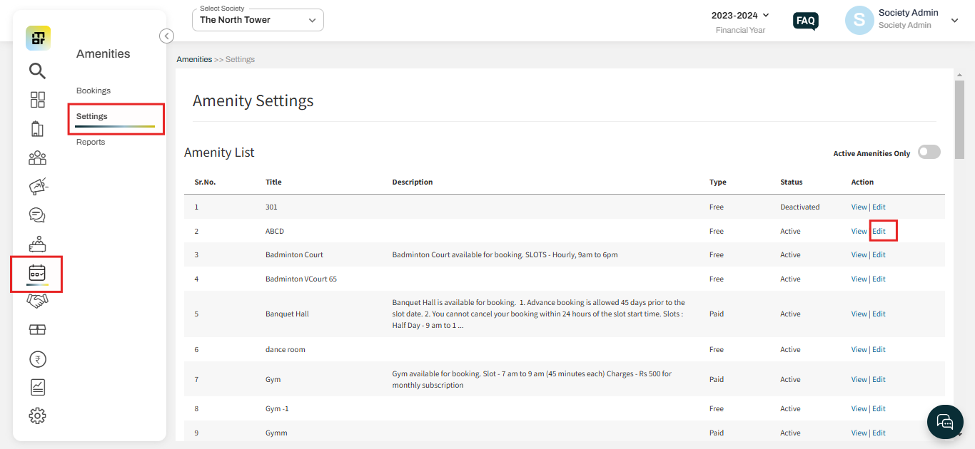Click View link for Banquet Hall
The width and height of the screenshot is (975, 449).
pyautogui.click(x=859, y=314)
